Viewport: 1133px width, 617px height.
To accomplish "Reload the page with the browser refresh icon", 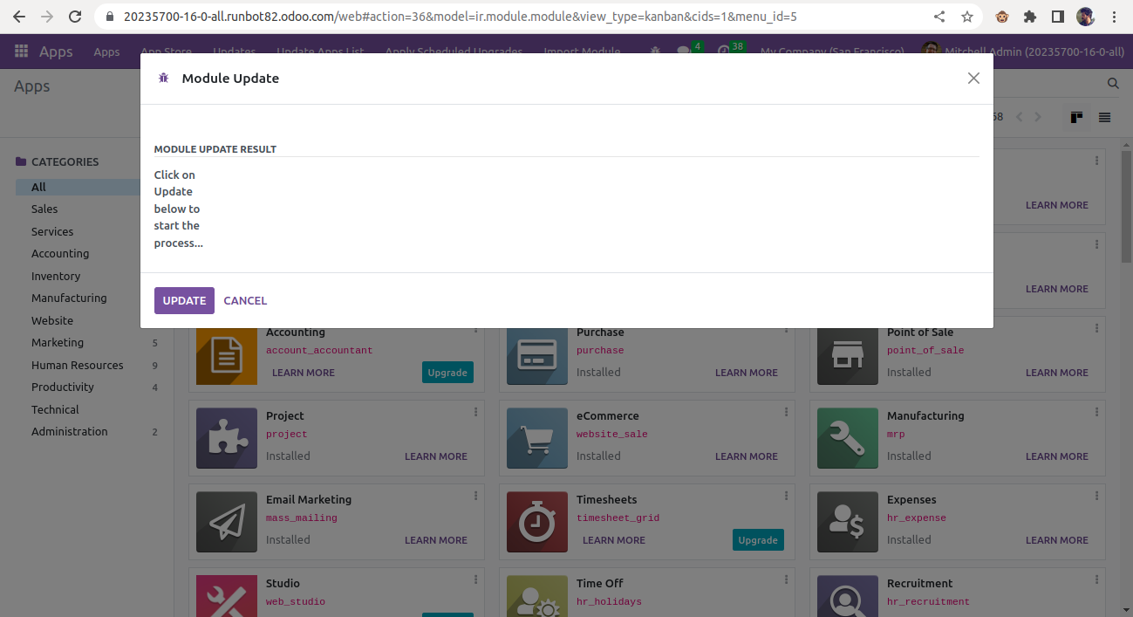I will coord(77,16).
